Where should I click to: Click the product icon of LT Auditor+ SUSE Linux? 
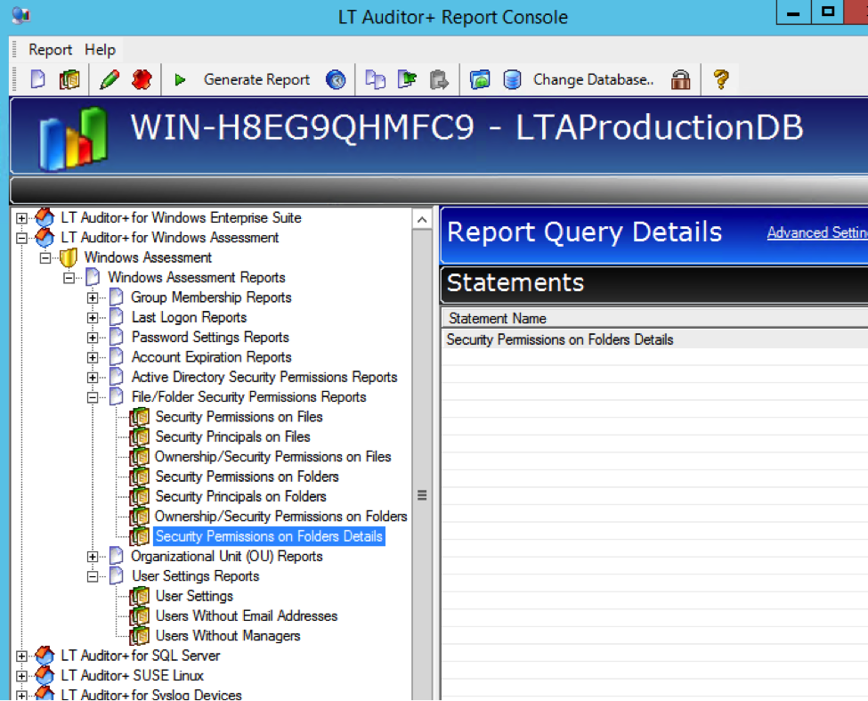pos(45,675)
